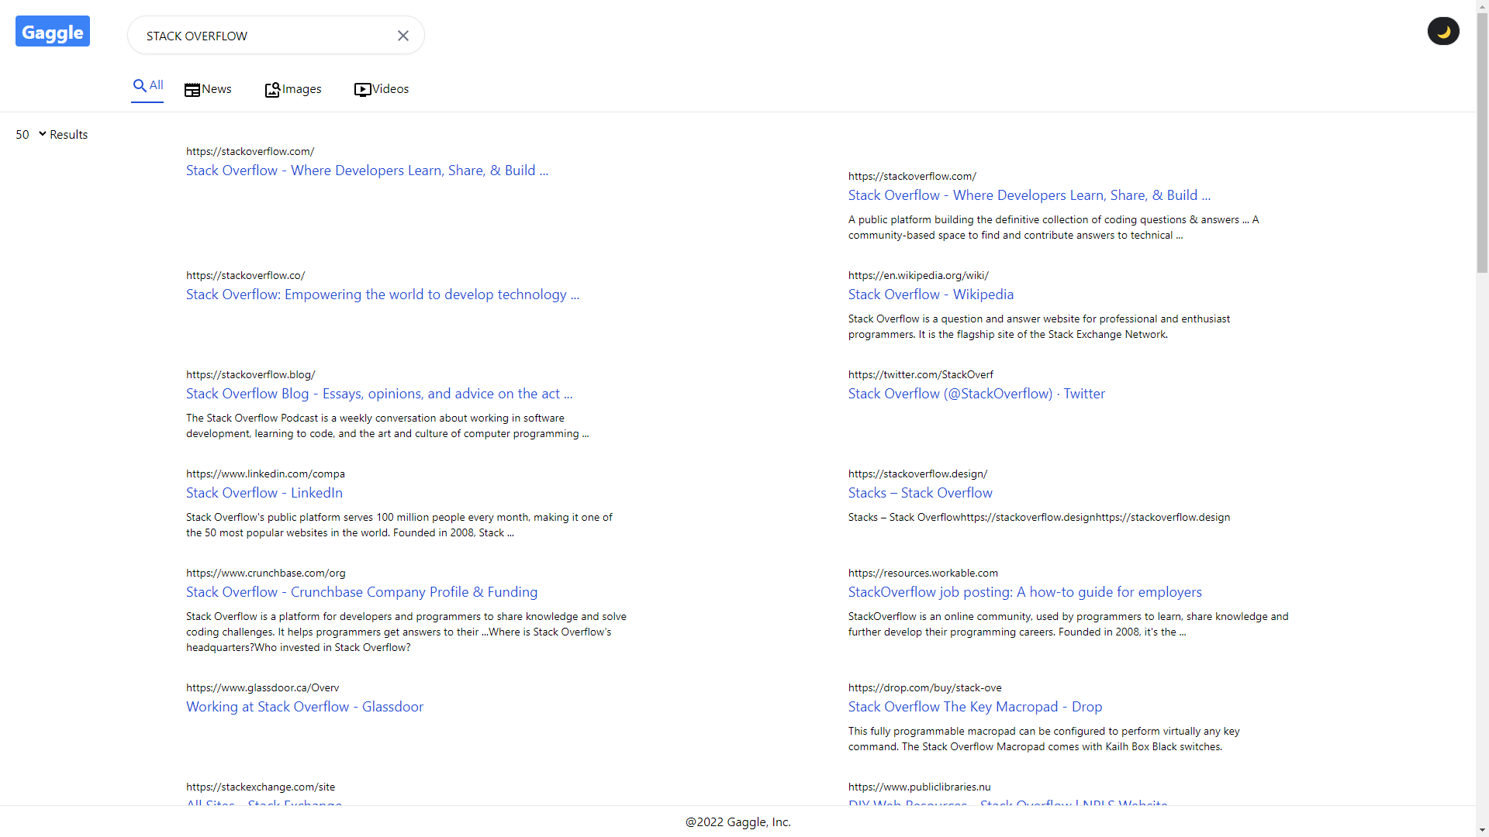Open 'Stack Overflow (@StackOverflow) · Twitter' link
The height and width of the screenshot is (837, 1489).
(976, 394)
